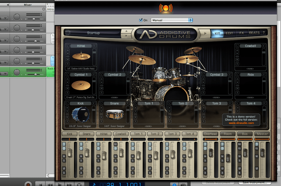Open the Startup preset name selector
Viewport: 281px width, 186px height.
pyautogui.click(x=93, y=33)
